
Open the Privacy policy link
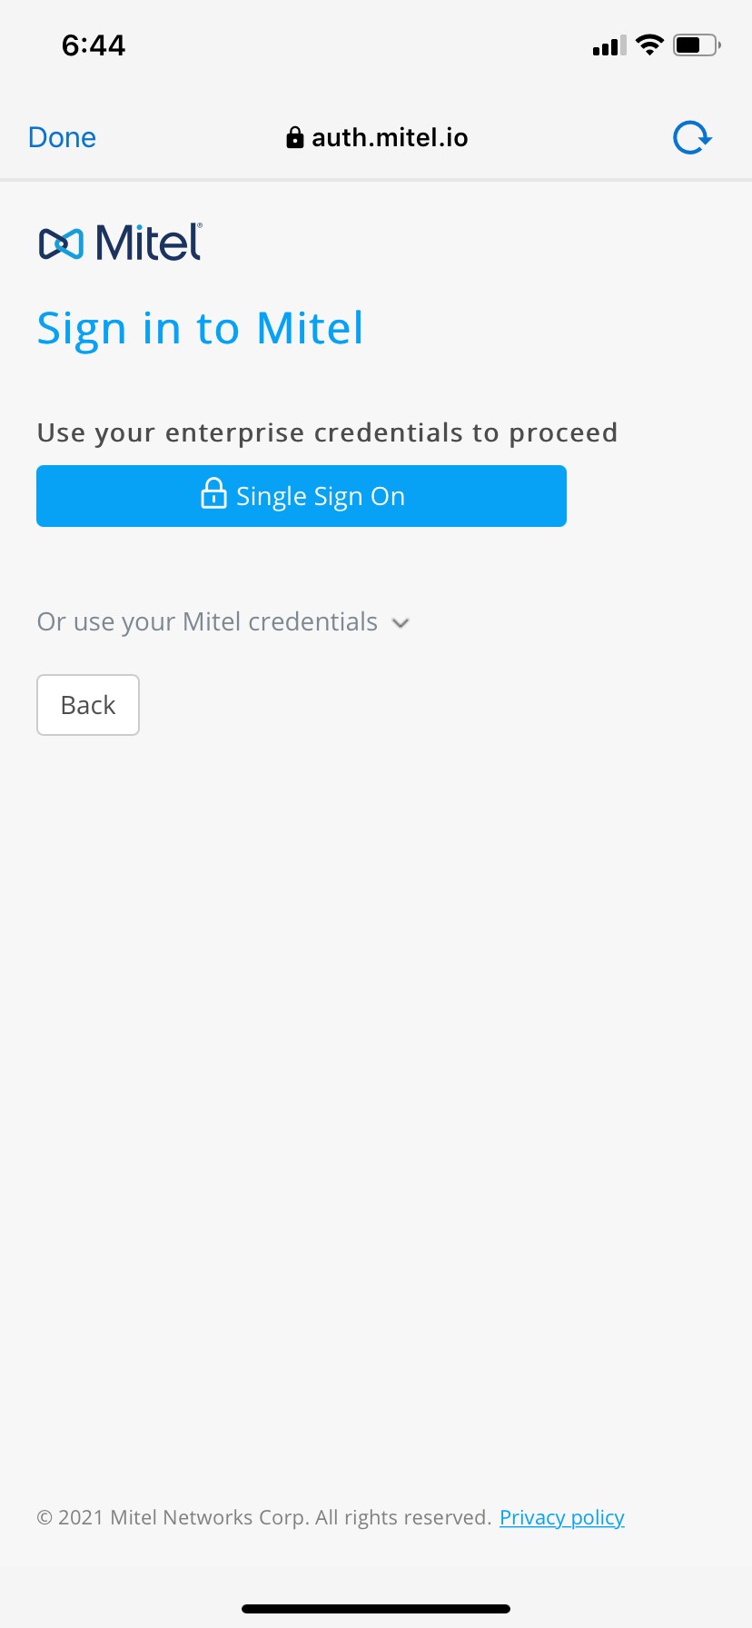tap(561, 1517)
